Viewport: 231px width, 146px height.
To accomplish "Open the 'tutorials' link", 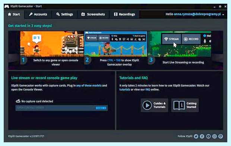I will click(125, 90).
